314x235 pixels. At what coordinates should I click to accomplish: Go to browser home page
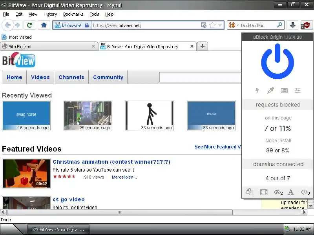pyautogui.click(x=44, y=25)
